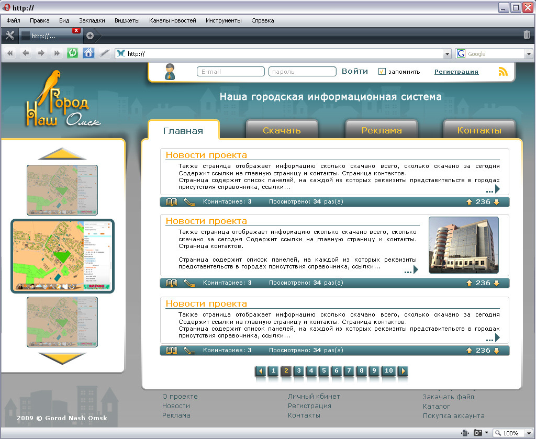Add a new tab with plus icon
Screen dimensions: 536x439
[90, 36]
